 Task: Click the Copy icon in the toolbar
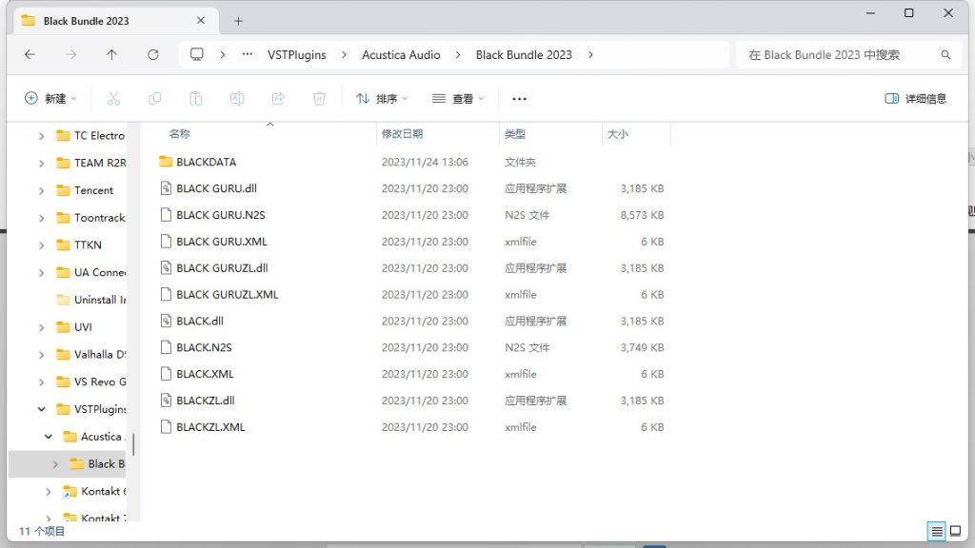[155, 98]
